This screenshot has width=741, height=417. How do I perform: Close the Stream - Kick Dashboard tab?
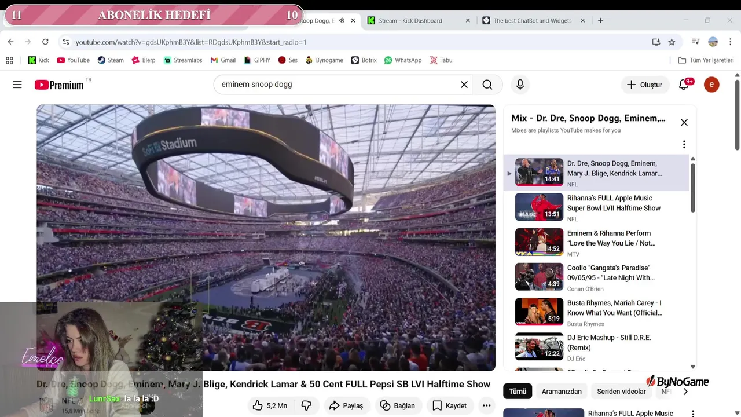coord(468,20)
